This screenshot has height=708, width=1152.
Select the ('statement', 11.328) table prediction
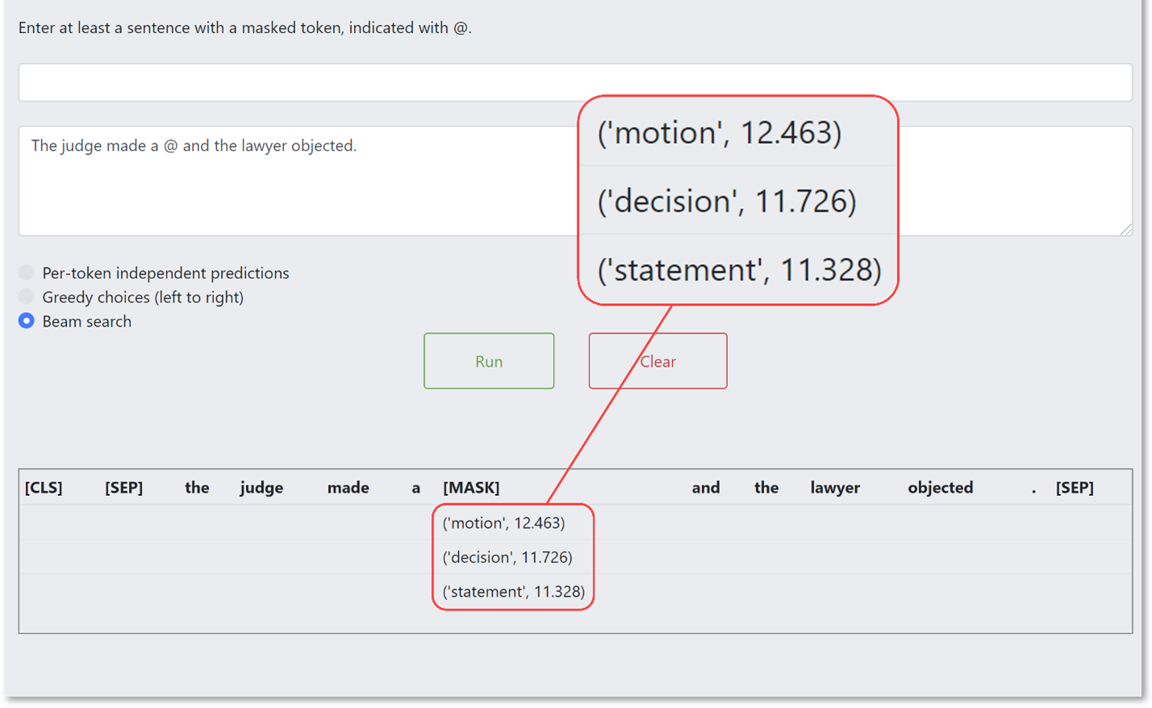514,592
